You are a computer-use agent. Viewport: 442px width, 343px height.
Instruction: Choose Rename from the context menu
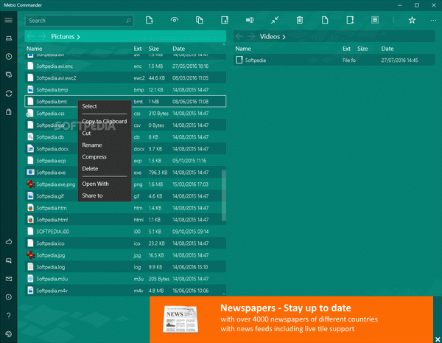pyautogui.click(x=105, y=145)
